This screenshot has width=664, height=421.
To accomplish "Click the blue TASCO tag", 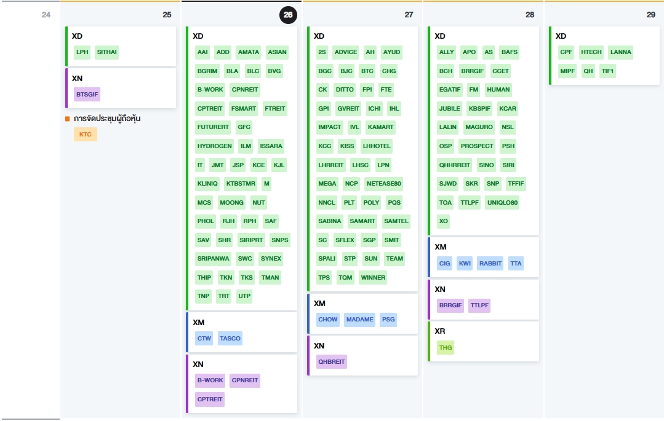I will [230, 339].
